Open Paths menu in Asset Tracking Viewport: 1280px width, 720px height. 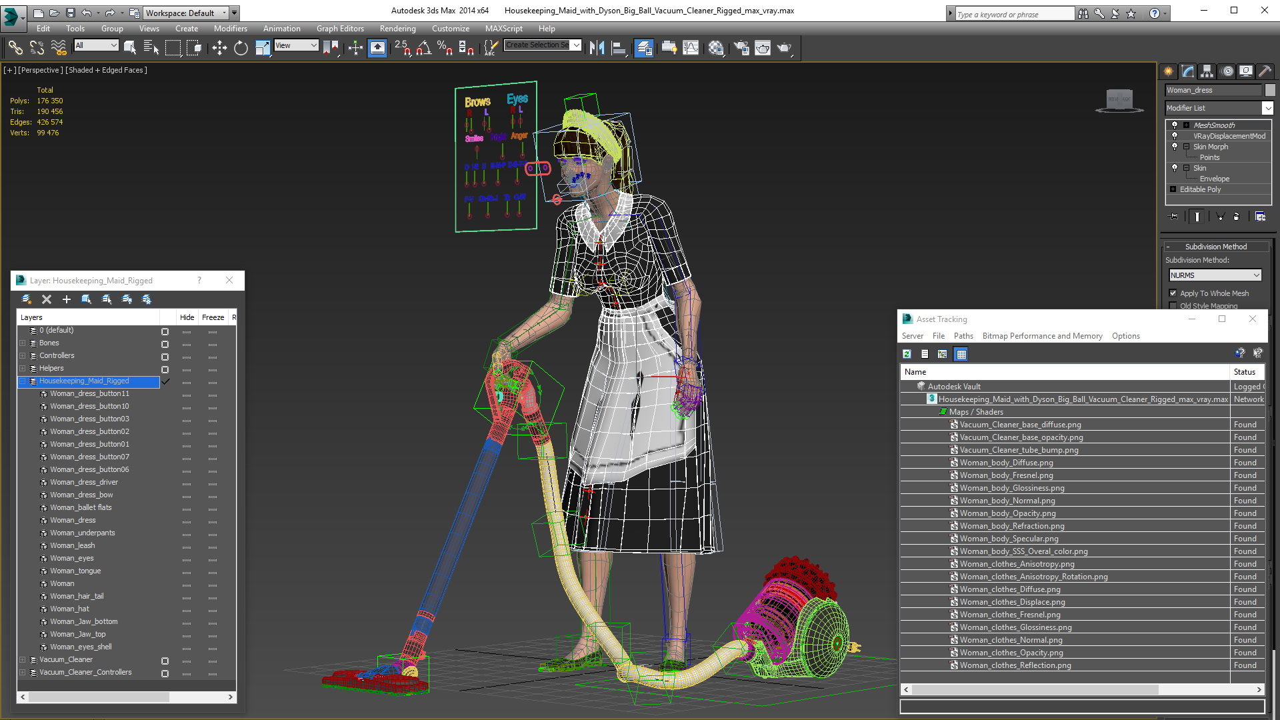click(963, 336)
